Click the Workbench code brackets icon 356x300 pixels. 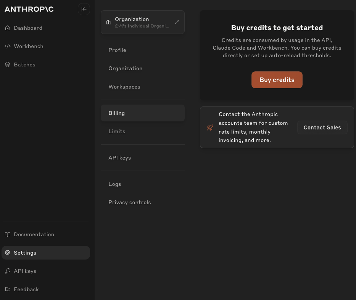click(x=8, y=46)
